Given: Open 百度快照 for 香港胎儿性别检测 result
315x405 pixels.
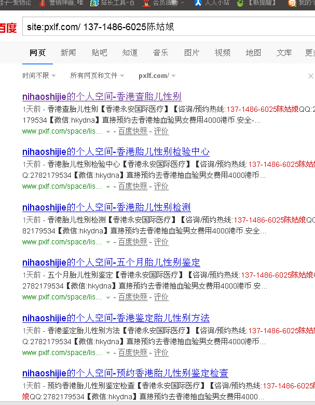Looking at the screenshot, I should pos(133,242).
